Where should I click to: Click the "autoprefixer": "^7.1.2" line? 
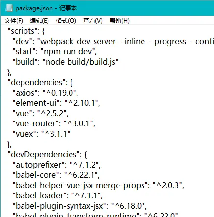(x=57, y=165)
